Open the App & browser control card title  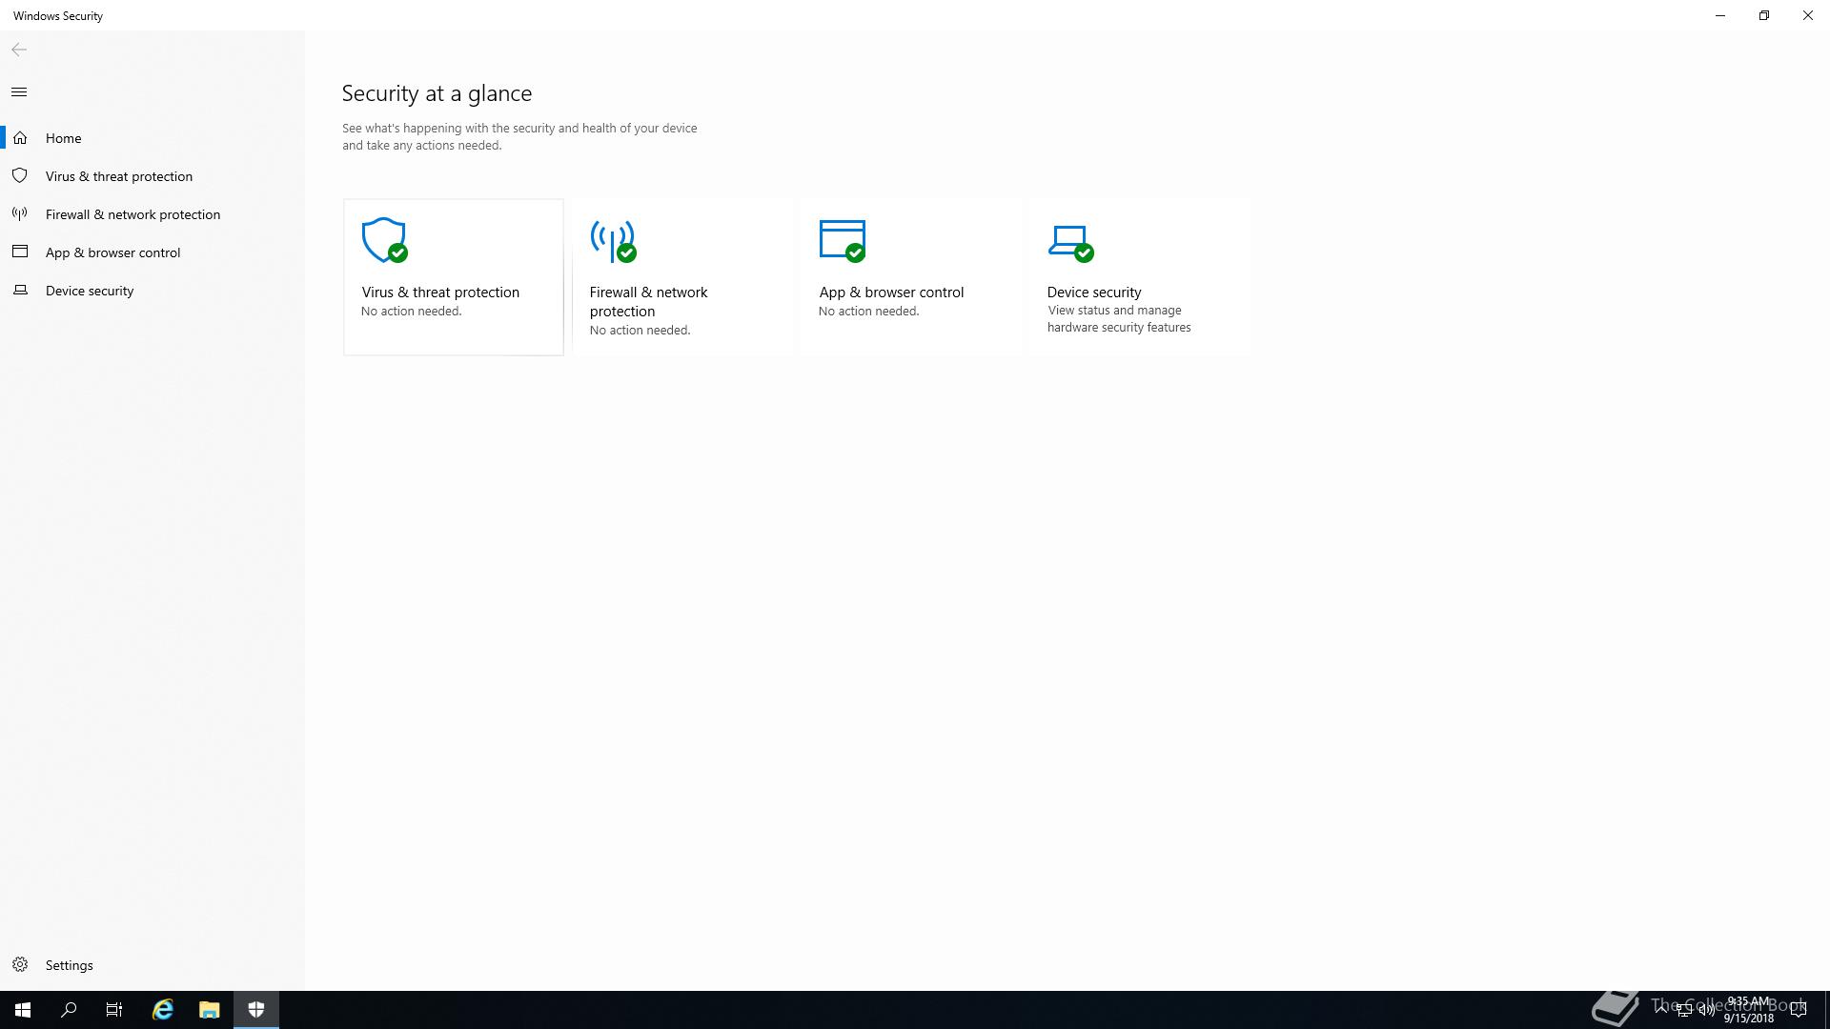pyautogui.click(x=891, y=293)
